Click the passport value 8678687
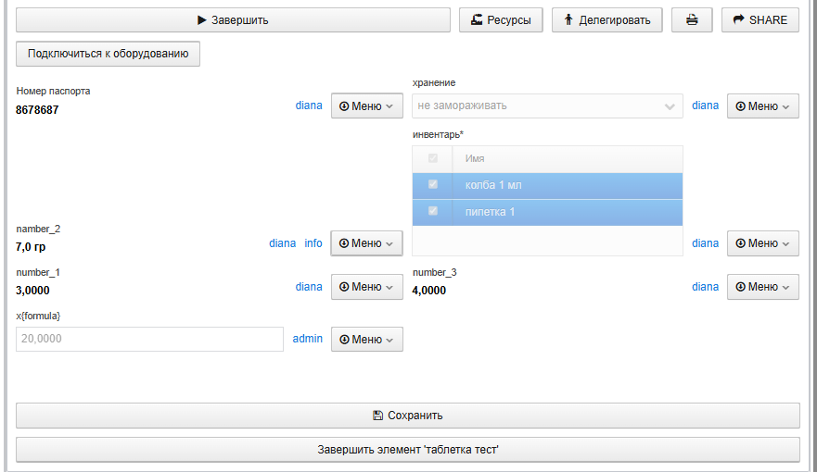The height and width of the screenshot is (472, 817). (x=37, y=110)
